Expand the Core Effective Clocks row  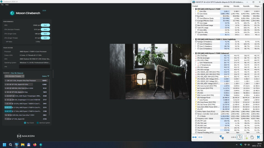point(196,18)
